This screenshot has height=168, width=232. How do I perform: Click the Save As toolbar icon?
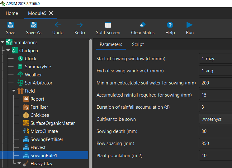coord(34,25)
